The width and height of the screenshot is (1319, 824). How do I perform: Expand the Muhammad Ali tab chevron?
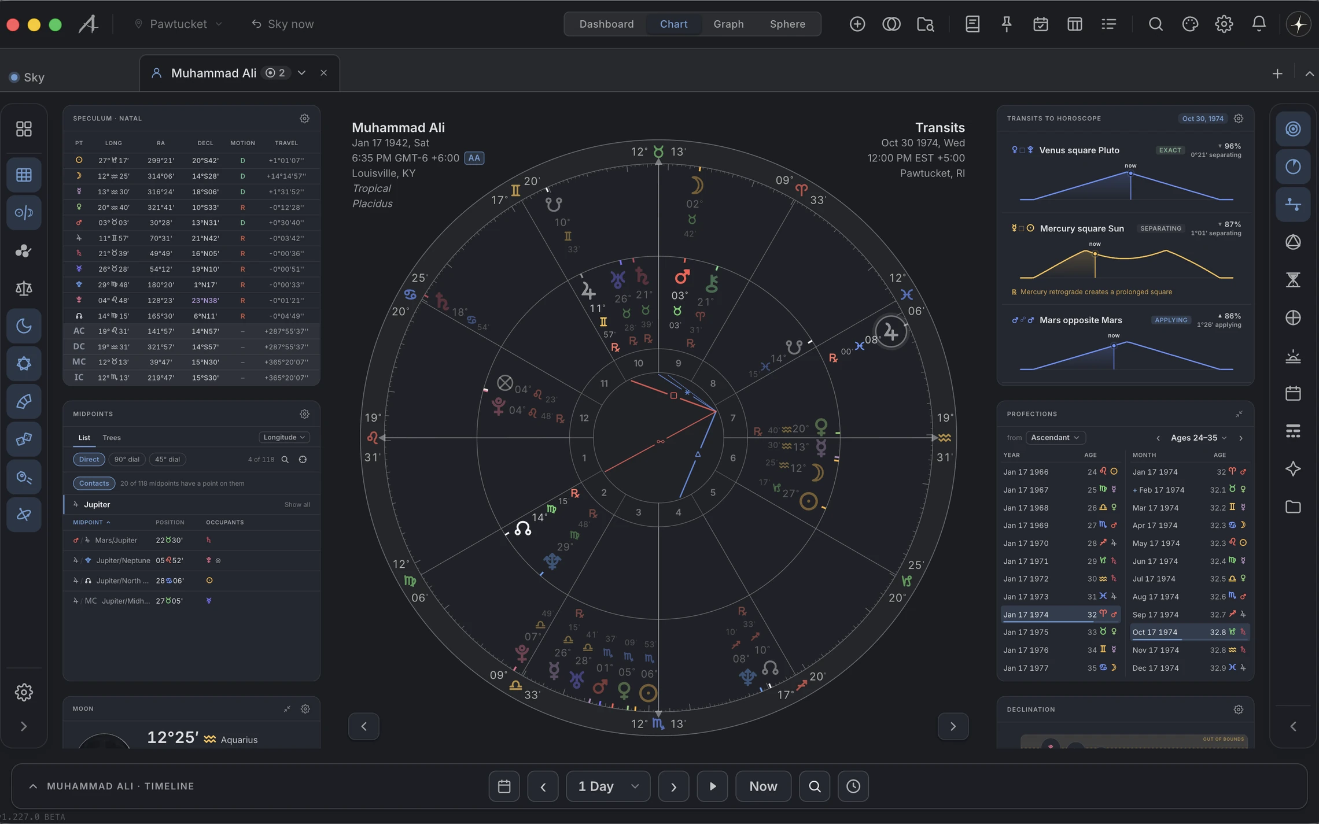(x=301, y=73)
